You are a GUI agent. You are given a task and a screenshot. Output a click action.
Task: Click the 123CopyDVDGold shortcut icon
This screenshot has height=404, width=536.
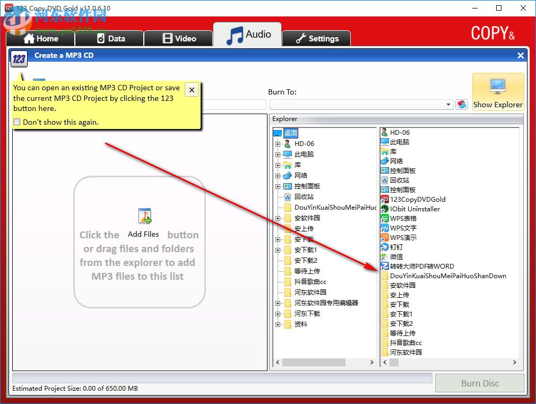pyautogui.click(x=385, y=199)
